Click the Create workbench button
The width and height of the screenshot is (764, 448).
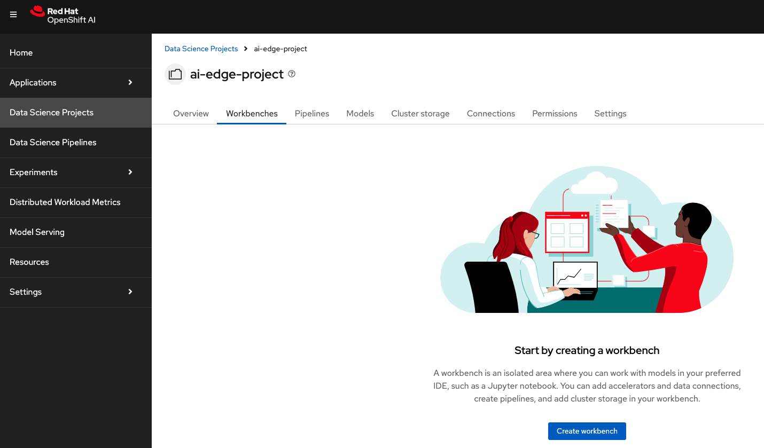(x=587, y=431)
